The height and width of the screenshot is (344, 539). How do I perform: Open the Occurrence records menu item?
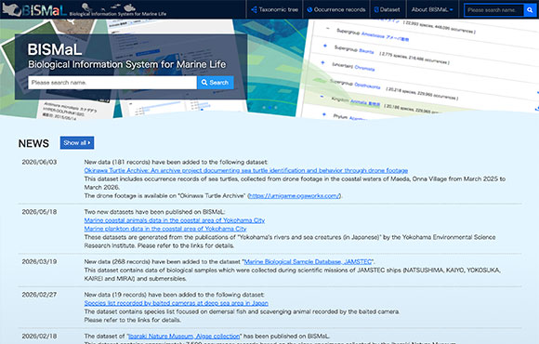(336, 9)
